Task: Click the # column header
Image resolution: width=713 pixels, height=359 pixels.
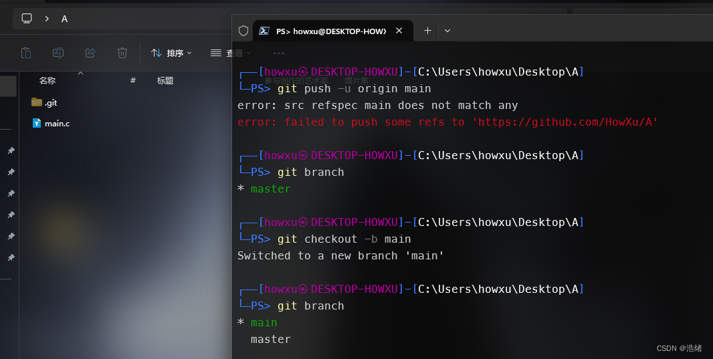Action: coord(133,81)
